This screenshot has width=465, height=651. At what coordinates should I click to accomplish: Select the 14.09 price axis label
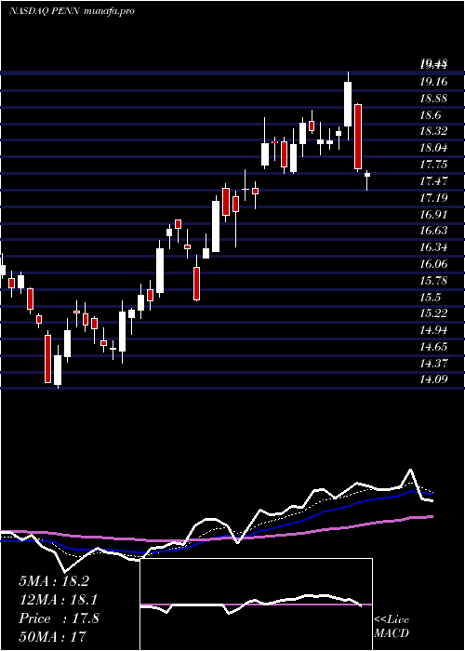[433, 379]
